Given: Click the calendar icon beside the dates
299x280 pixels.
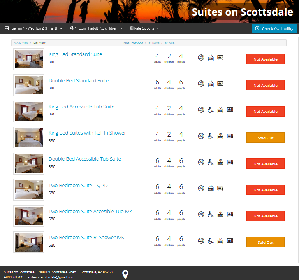Looking at the screenshot, I should pyautogui.click(x=7, y=28).
